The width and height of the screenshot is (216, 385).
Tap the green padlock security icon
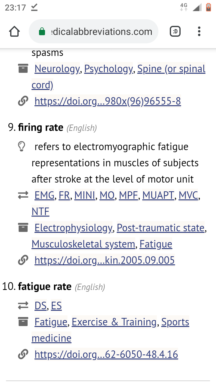[42, 32]
